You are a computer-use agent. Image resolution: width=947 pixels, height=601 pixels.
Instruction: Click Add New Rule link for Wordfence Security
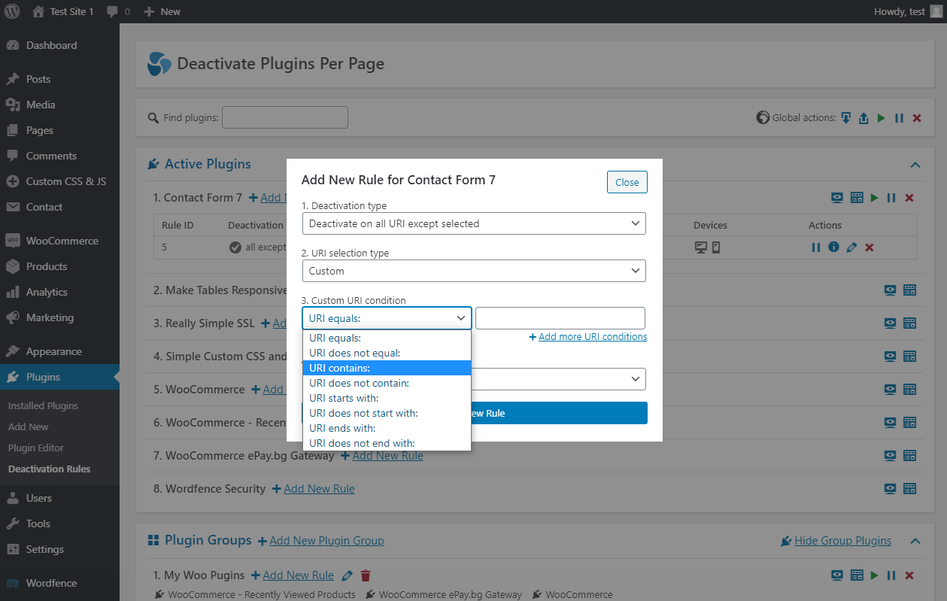click(319, 489)
